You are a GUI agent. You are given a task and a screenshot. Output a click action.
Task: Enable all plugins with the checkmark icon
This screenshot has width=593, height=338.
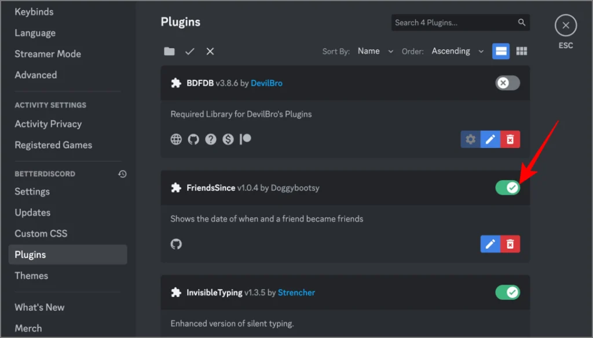tap(190, 51)
